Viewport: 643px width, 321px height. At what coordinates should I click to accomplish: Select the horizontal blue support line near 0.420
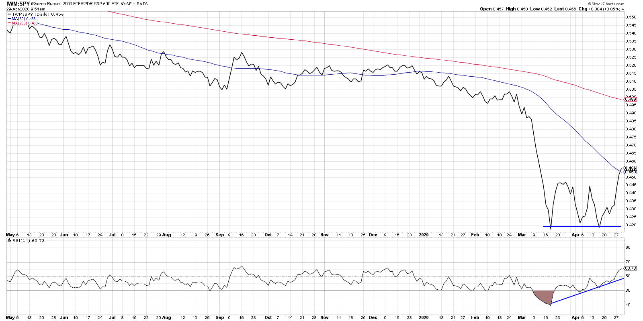tap(582, 227)
